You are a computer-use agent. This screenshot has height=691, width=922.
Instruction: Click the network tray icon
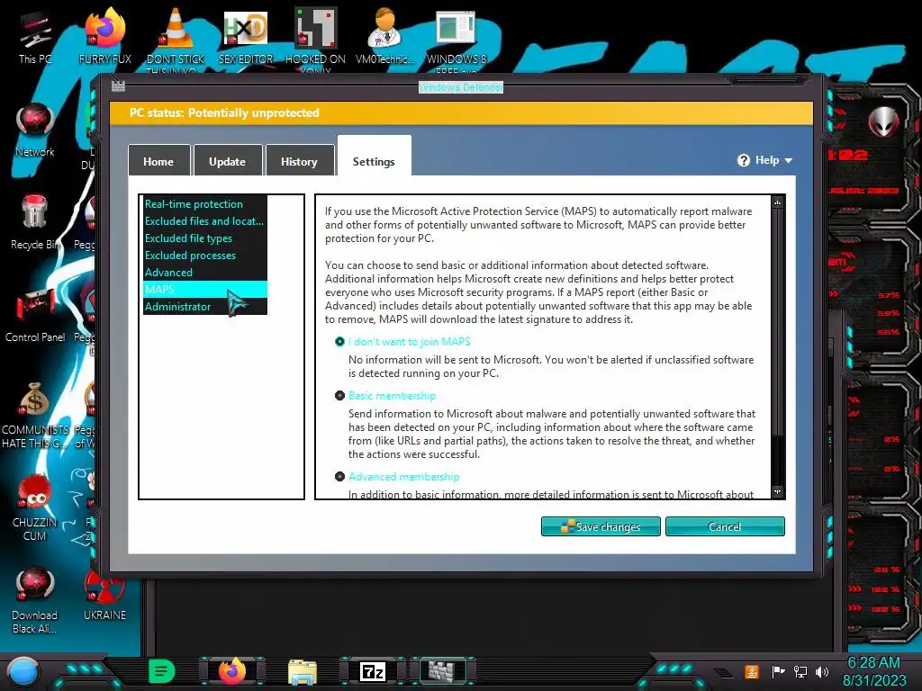tap(800, 671)
